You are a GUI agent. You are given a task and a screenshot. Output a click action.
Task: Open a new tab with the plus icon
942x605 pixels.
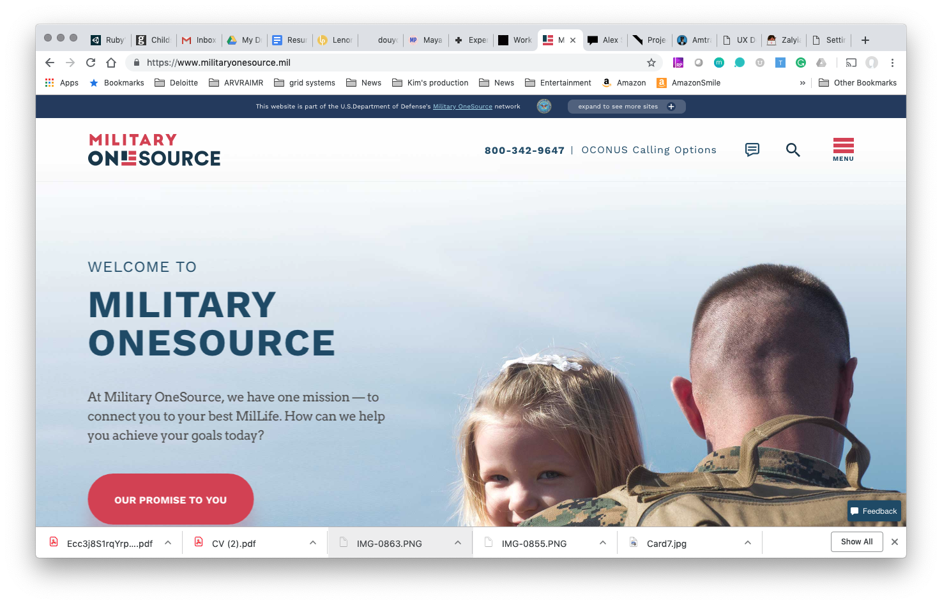(x=865, y=40)
